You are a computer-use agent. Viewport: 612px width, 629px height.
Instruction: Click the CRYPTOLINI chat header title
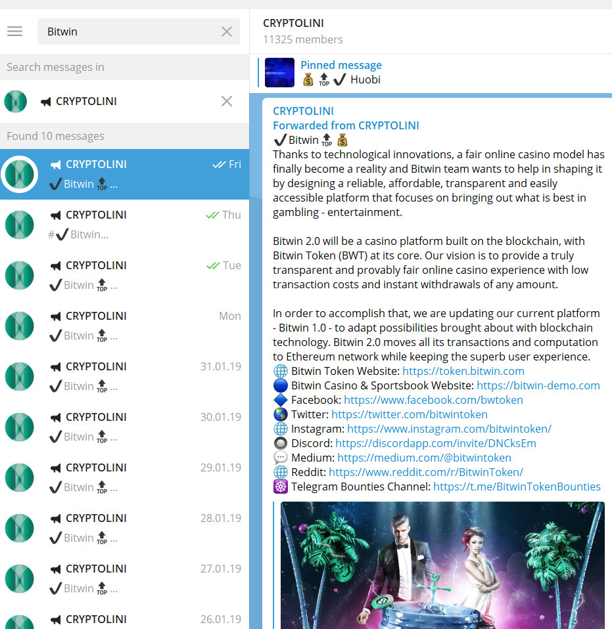(x=293, y=23)
